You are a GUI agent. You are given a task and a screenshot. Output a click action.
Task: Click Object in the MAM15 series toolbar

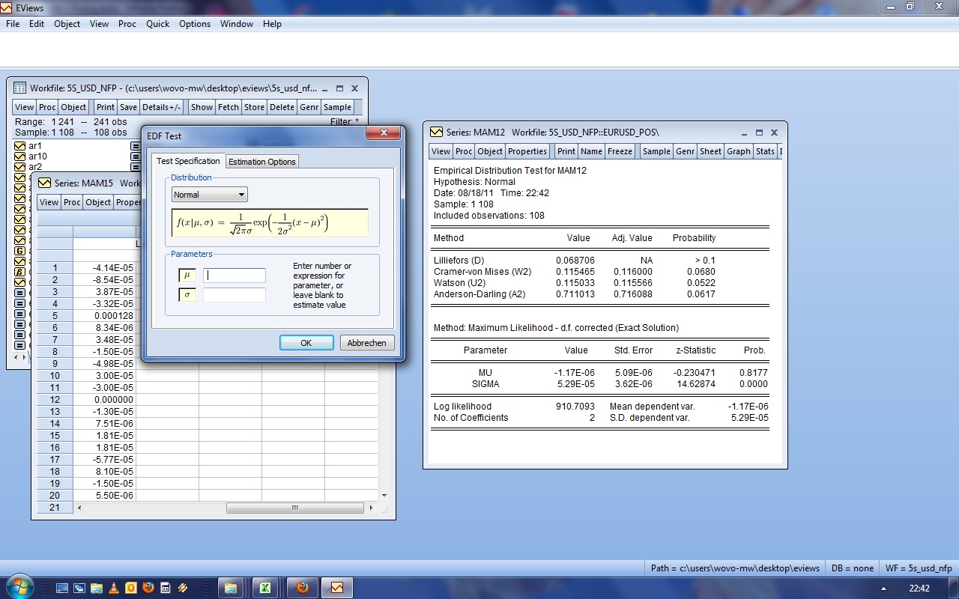tap(98, 202)
